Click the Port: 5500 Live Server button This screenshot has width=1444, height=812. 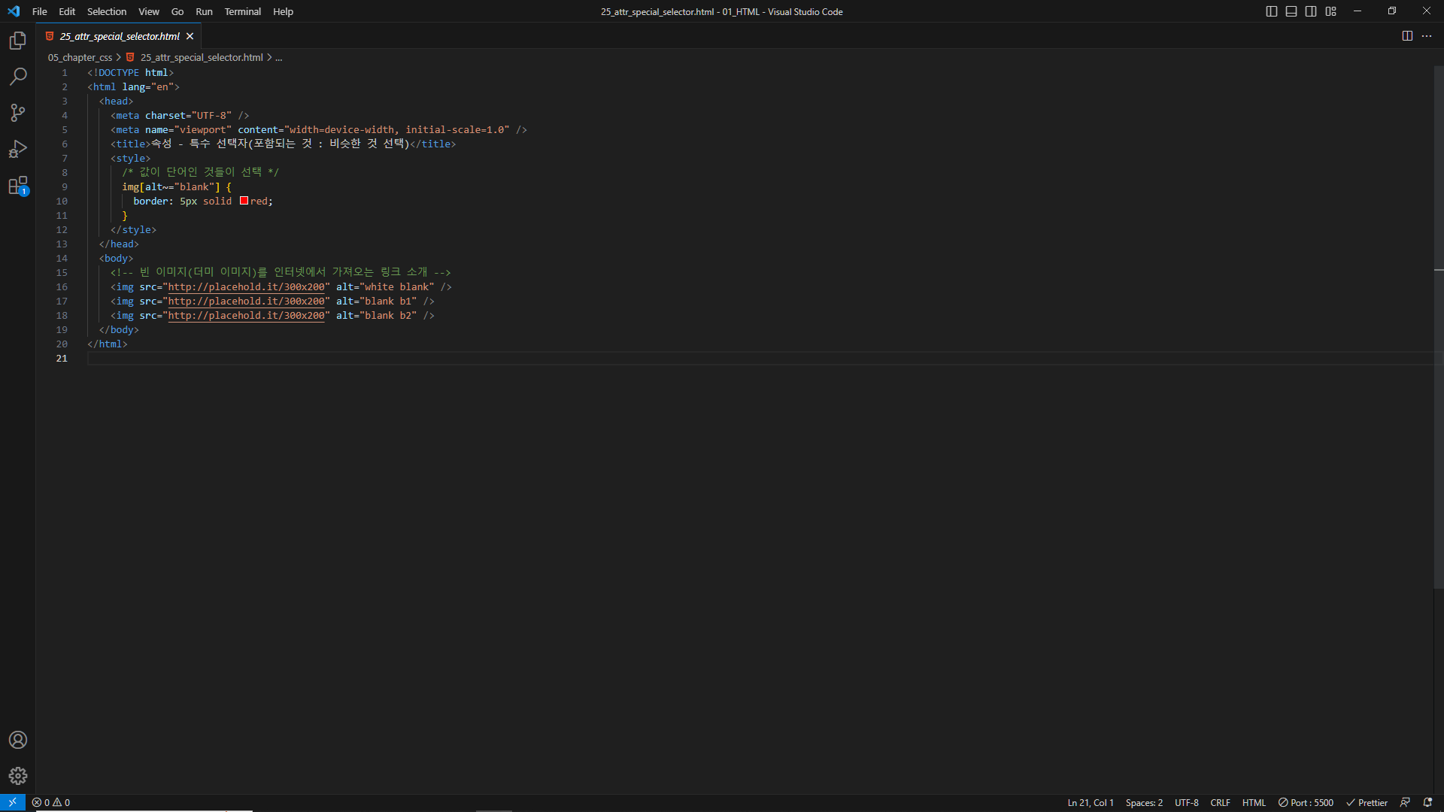[1306, 803]
